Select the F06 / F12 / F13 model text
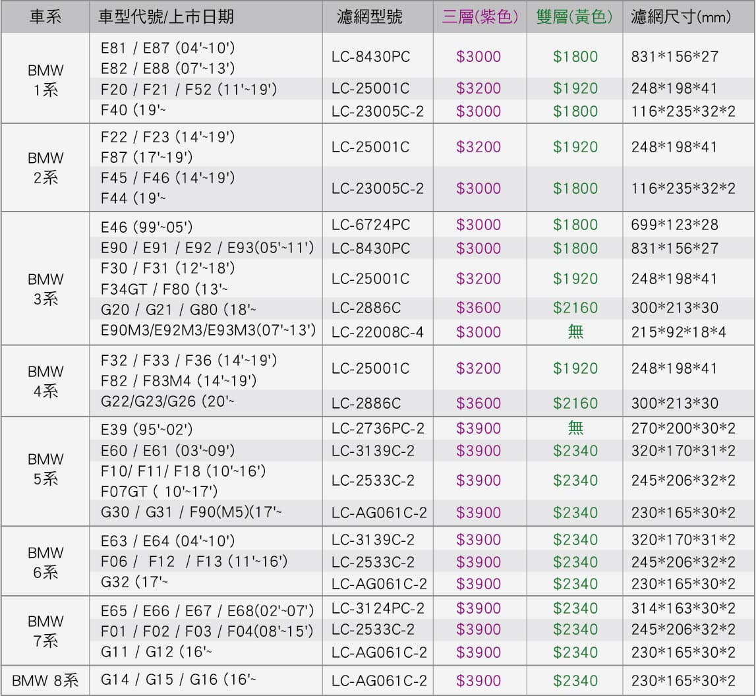This screenshot has height=696, width=756. point(194,562)
